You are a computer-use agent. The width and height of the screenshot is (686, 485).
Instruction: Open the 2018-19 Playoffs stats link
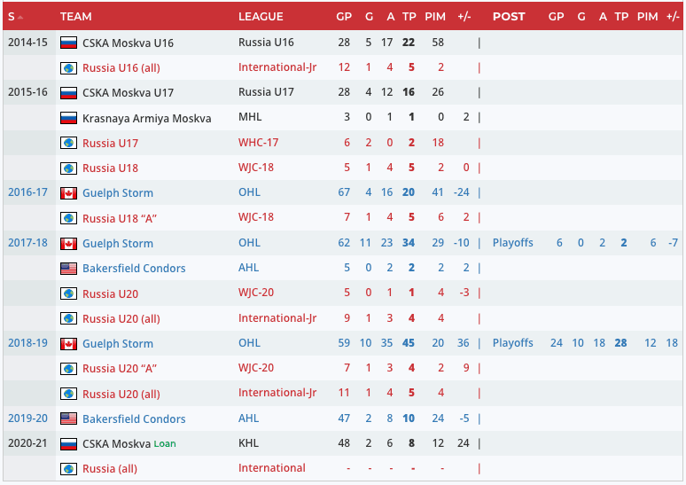click(513, 343)
